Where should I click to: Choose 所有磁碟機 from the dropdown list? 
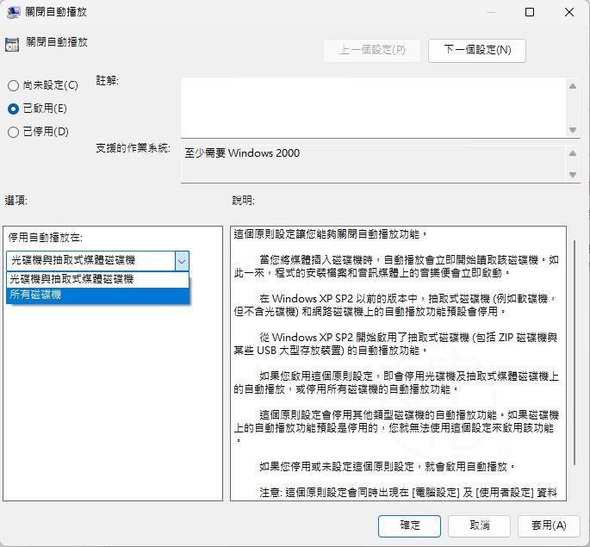[x=97, y=295]
